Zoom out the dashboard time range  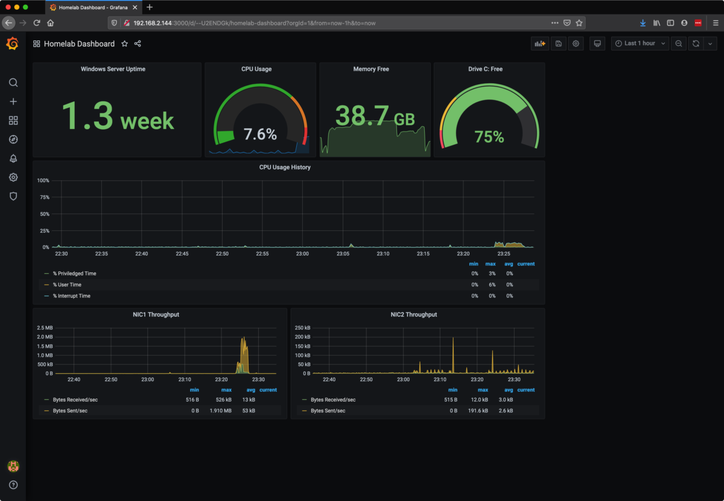678,43
